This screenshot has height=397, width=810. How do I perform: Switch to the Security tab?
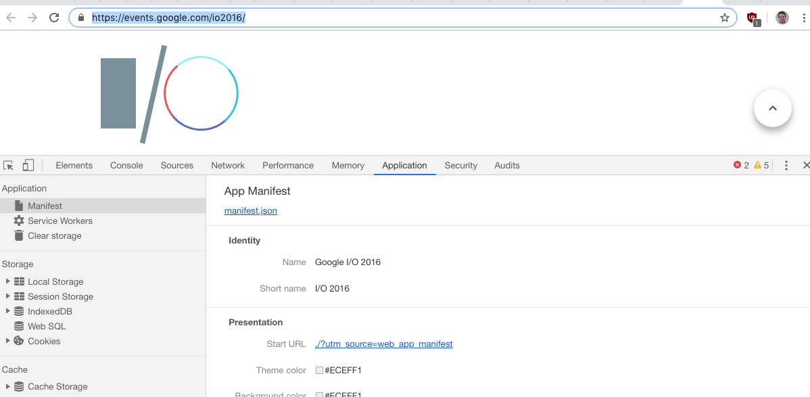tap(461, 166)
